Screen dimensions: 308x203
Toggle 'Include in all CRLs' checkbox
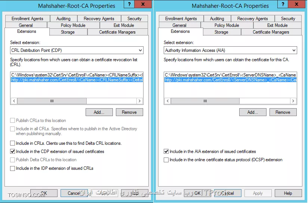(12, 129)
